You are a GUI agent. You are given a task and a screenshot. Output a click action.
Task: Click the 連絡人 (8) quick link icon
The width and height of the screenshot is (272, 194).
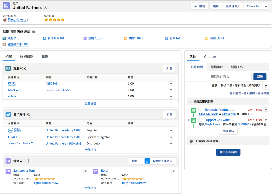tap(85, 38)
